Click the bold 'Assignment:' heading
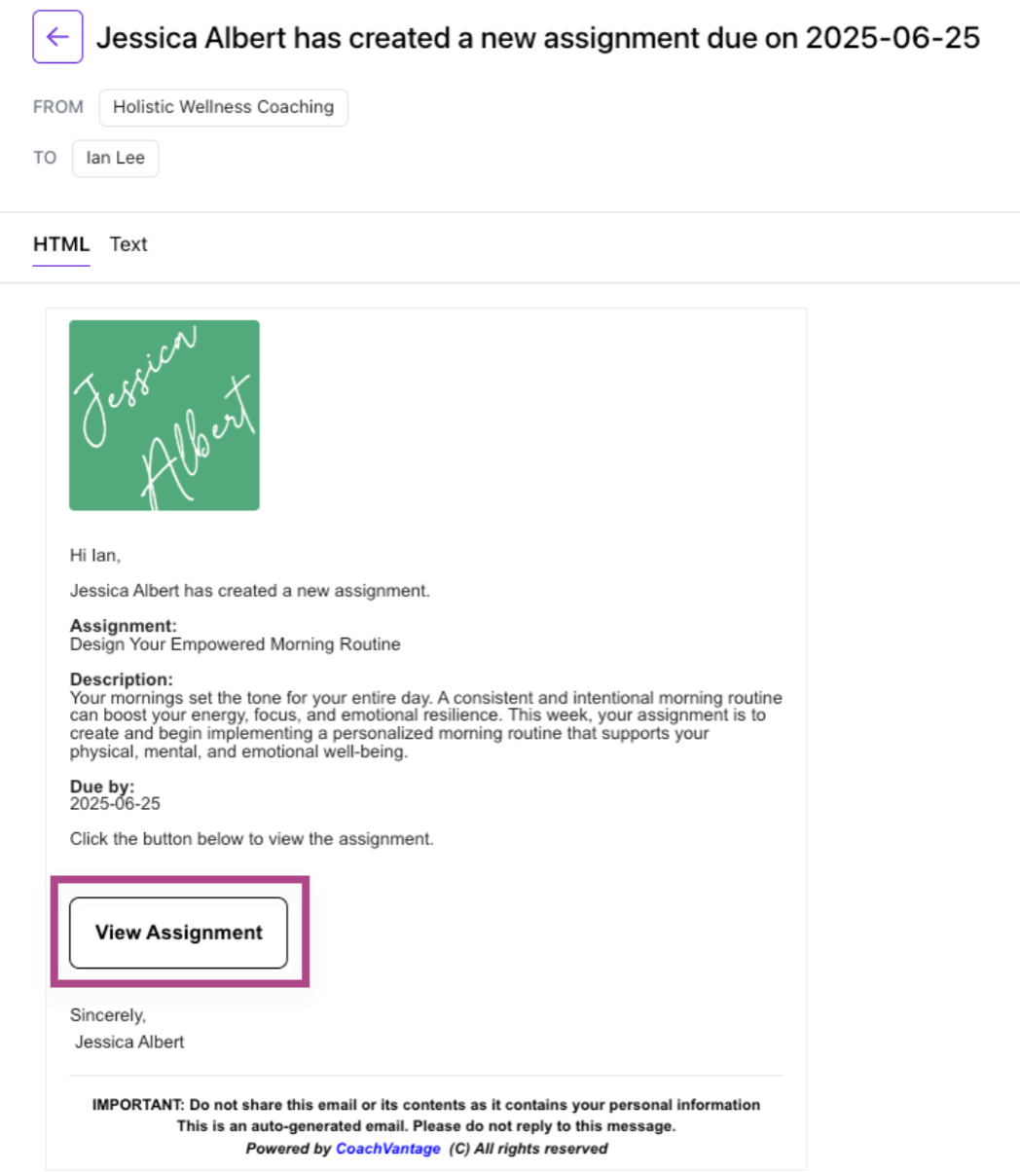This screenshot has width=1020, height=1172. (124, 627)
